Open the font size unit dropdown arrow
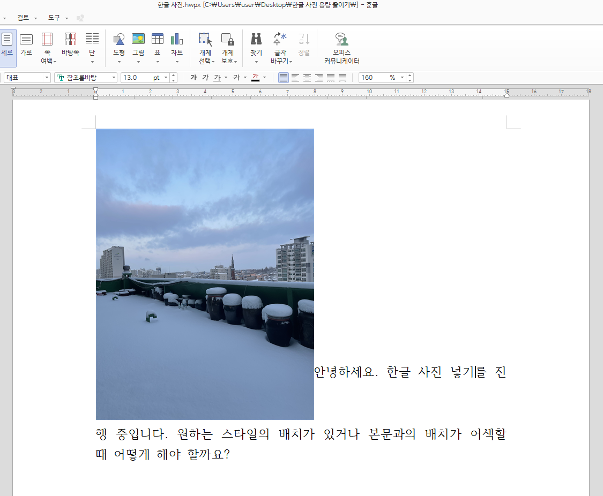The width and height of the screenshot is (603, 496). [x=166, y=78]
